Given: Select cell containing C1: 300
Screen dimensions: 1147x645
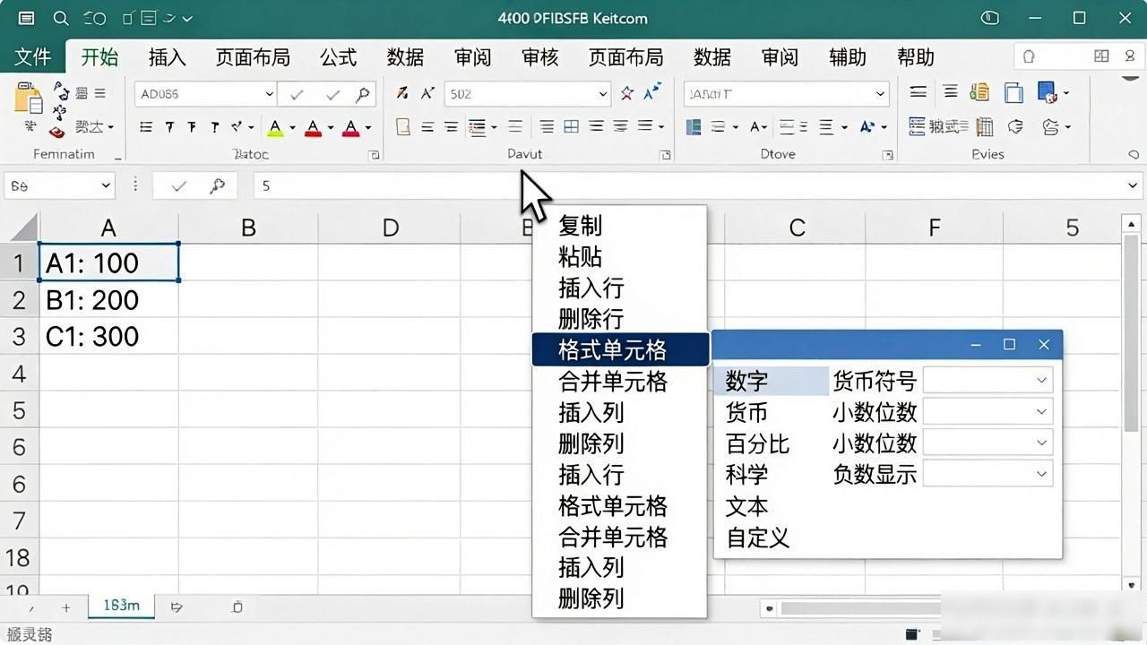Looking at the screenshot, I should coord(108,336).
